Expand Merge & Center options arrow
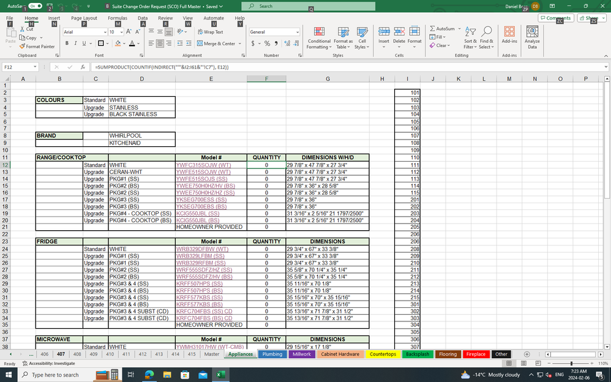The width and height of the screenshot is (611, 382). (x=239, y=43)
